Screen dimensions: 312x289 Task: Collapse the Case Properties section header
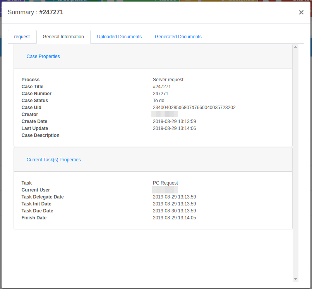43,56
